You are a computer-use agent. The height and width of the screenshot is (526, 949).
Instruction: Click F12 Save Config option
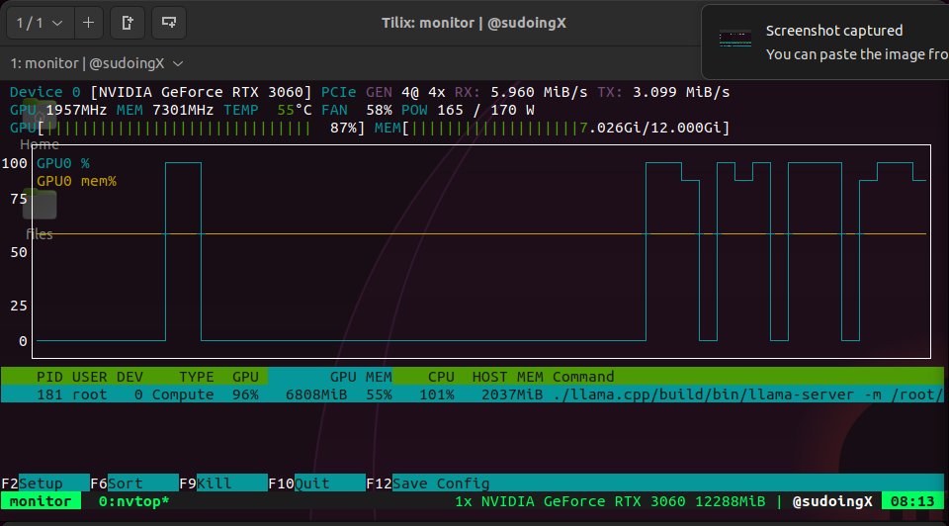[x=430, y=483]
